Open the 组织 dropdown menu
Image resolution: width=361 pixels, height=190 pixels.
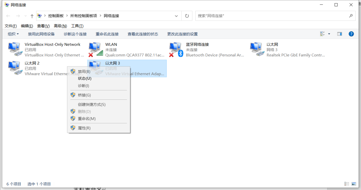click(x=13, y=34)
